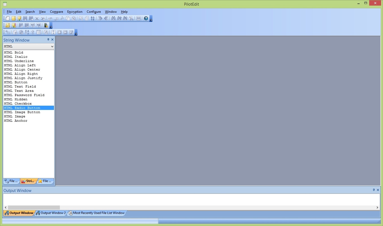Select the Output Window tab
This screenshot has width=383, height=226.
[x=19, y=213]
